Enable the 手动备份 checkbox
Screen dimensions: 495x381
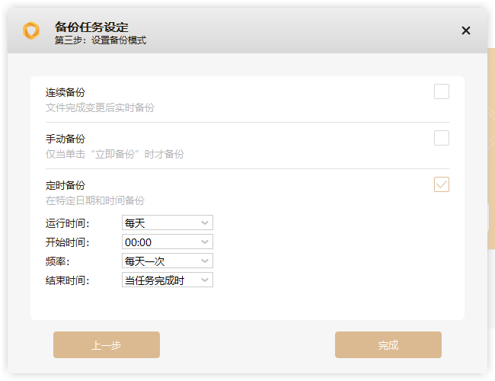442,138
